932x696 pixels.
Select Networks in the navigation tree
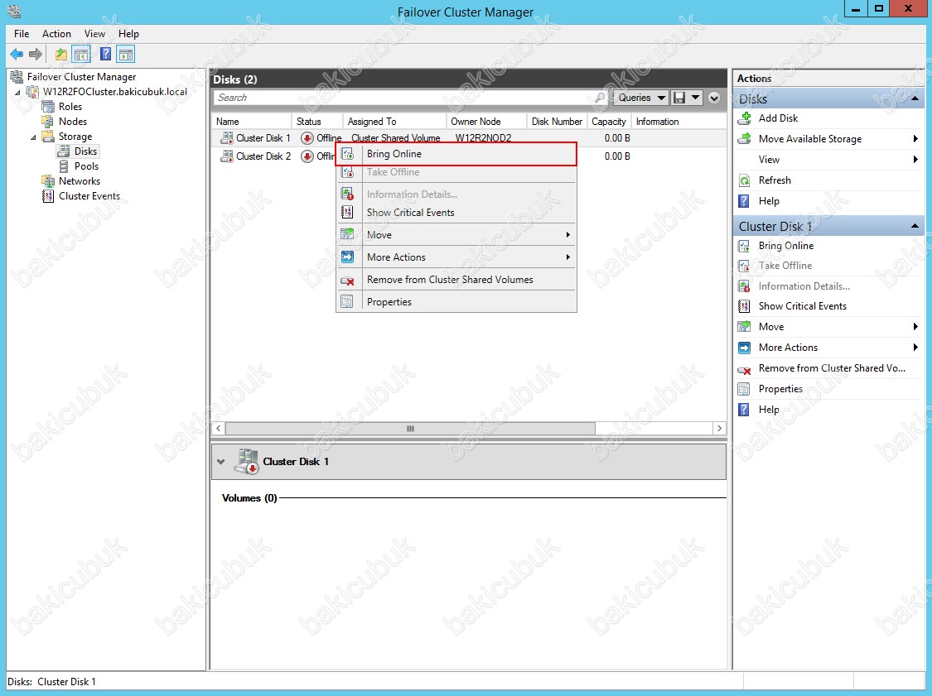click(79, 181)
